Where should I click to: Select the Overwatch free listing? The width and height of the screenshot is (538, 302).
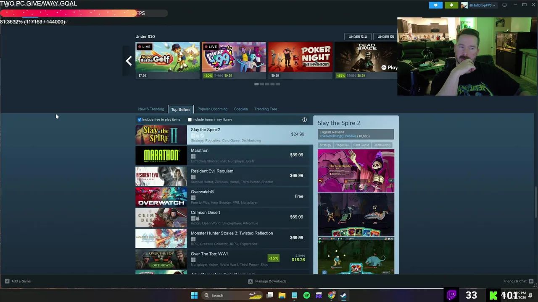(224, 197)
